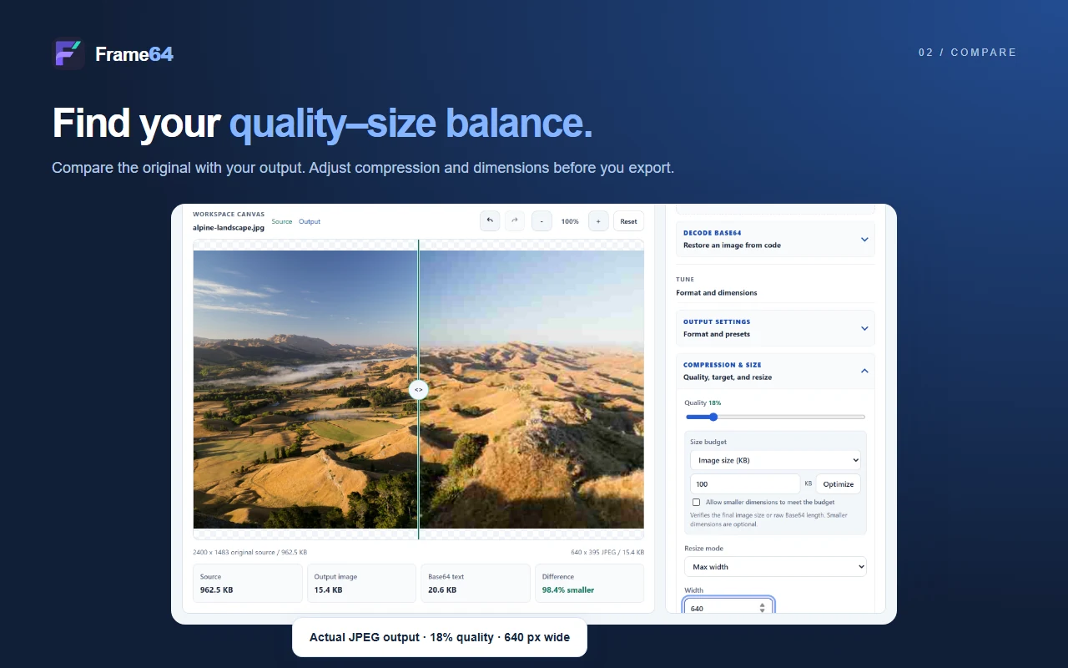The image size is (1068, 668).
Task: Click the Difference 98.4% smaller card
Action: pos(589,583)
